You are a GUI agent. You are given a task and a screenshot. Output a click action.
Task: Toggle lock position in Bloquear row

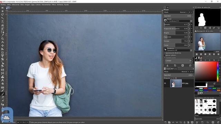point(174,78)
